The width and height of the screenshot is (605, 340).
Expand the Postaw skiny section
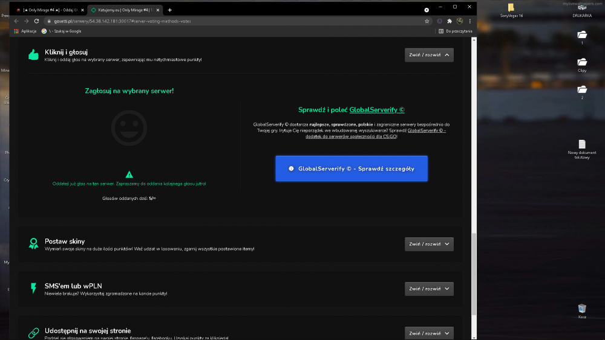tap(429, 244)
